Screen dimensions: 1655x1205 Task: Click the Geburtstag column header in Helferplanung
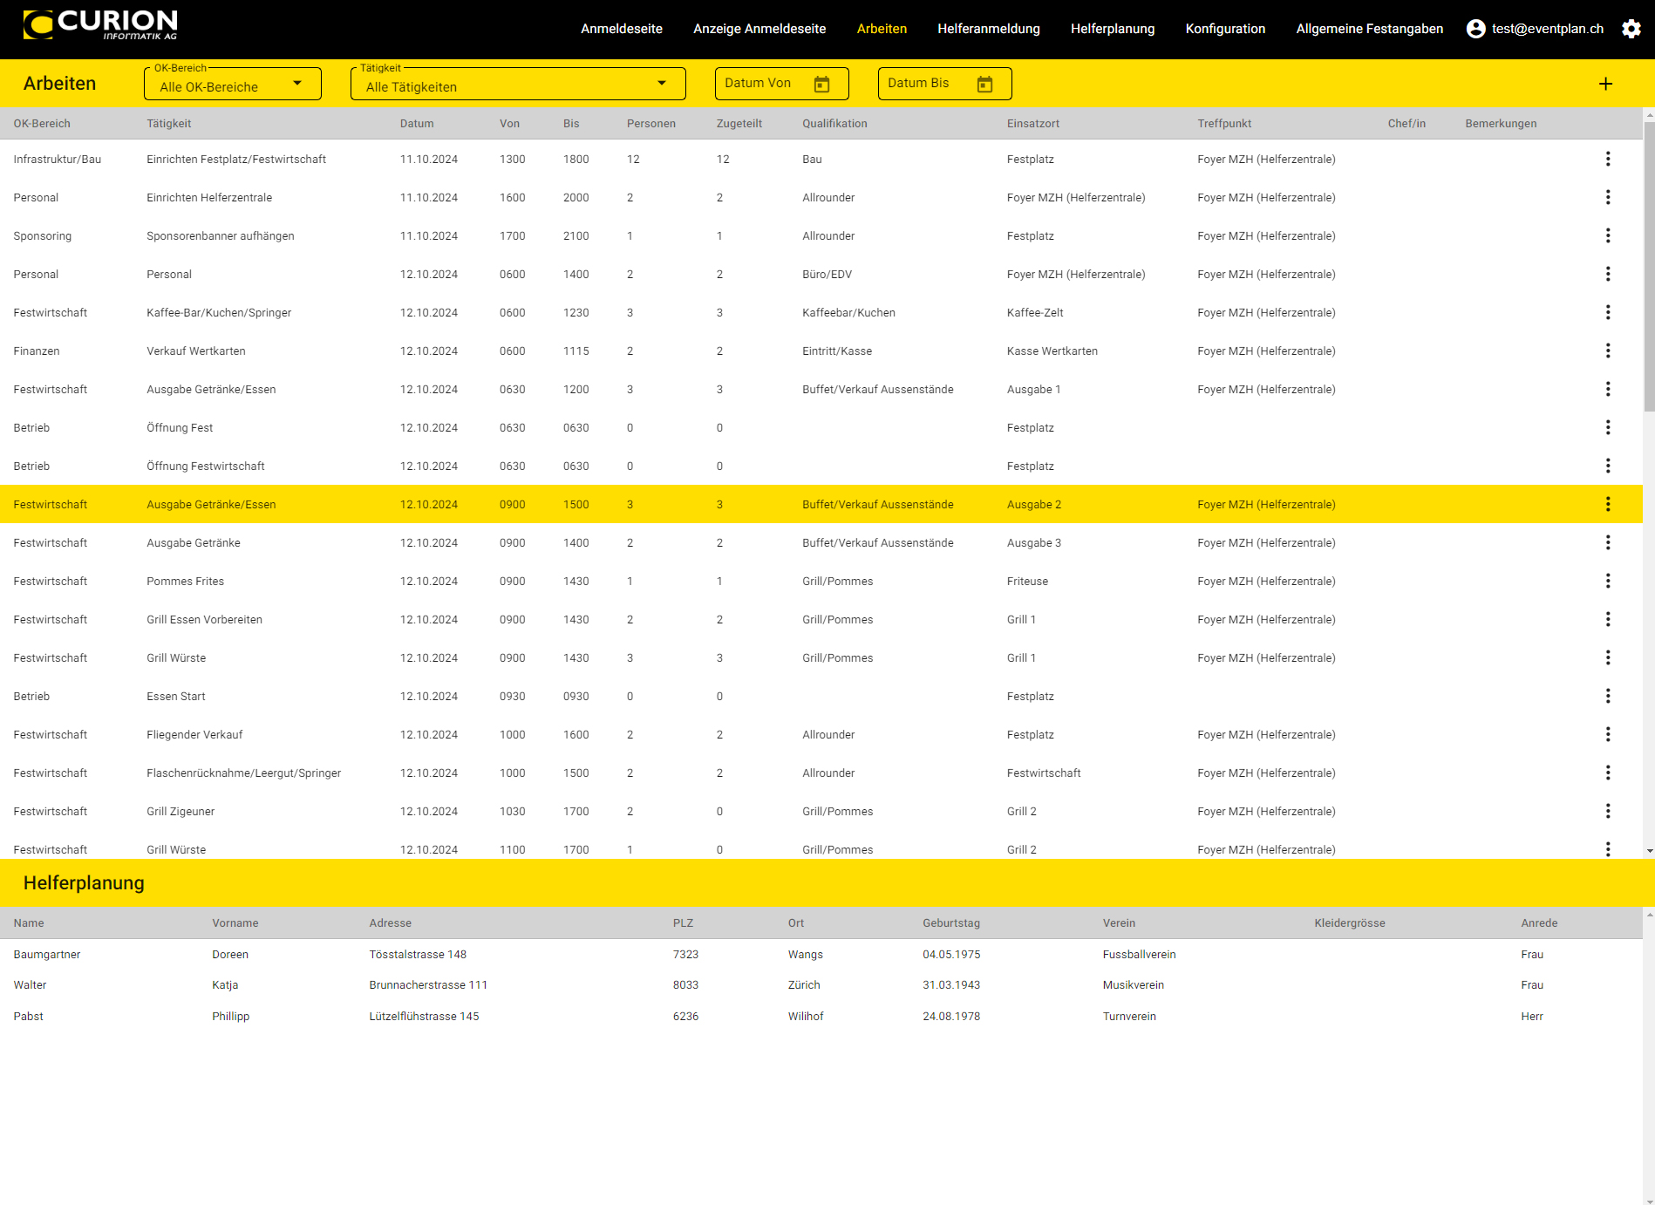[x=951, y=923]
